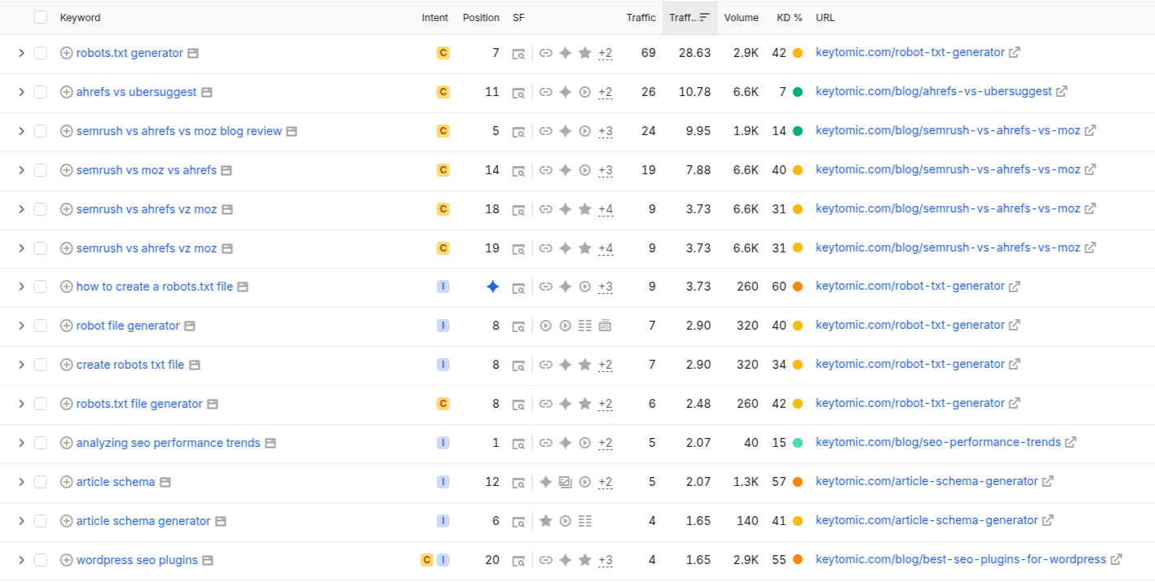Click the C intent badge in robots.txt generator row

click(x=443, y=53)
